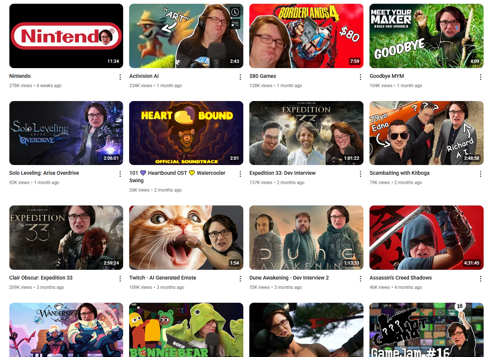The image size is (487, 357).
Task: Open the options menu for Scambaiting with Kitboga
Action: pos(480,174)
